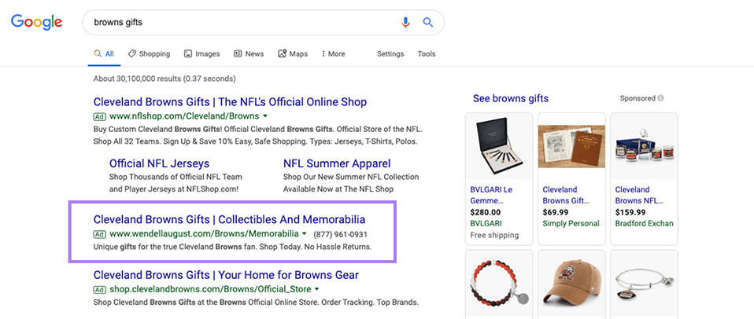Click the Google logo

click(36, 22)
